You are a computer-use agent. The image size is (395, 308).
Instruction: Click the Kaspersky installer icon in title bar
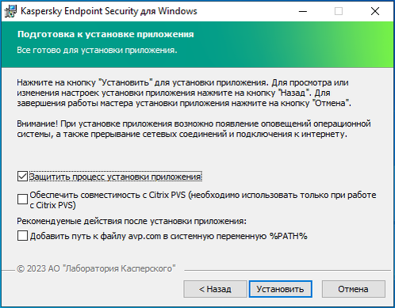pos(10,11)
